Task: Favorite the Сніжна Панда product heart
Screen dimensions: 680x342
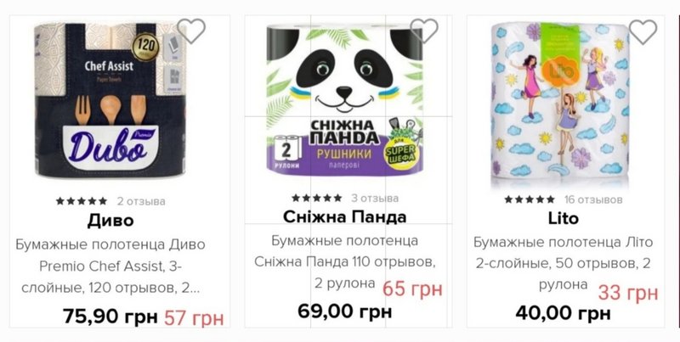Action: (423, 31)
